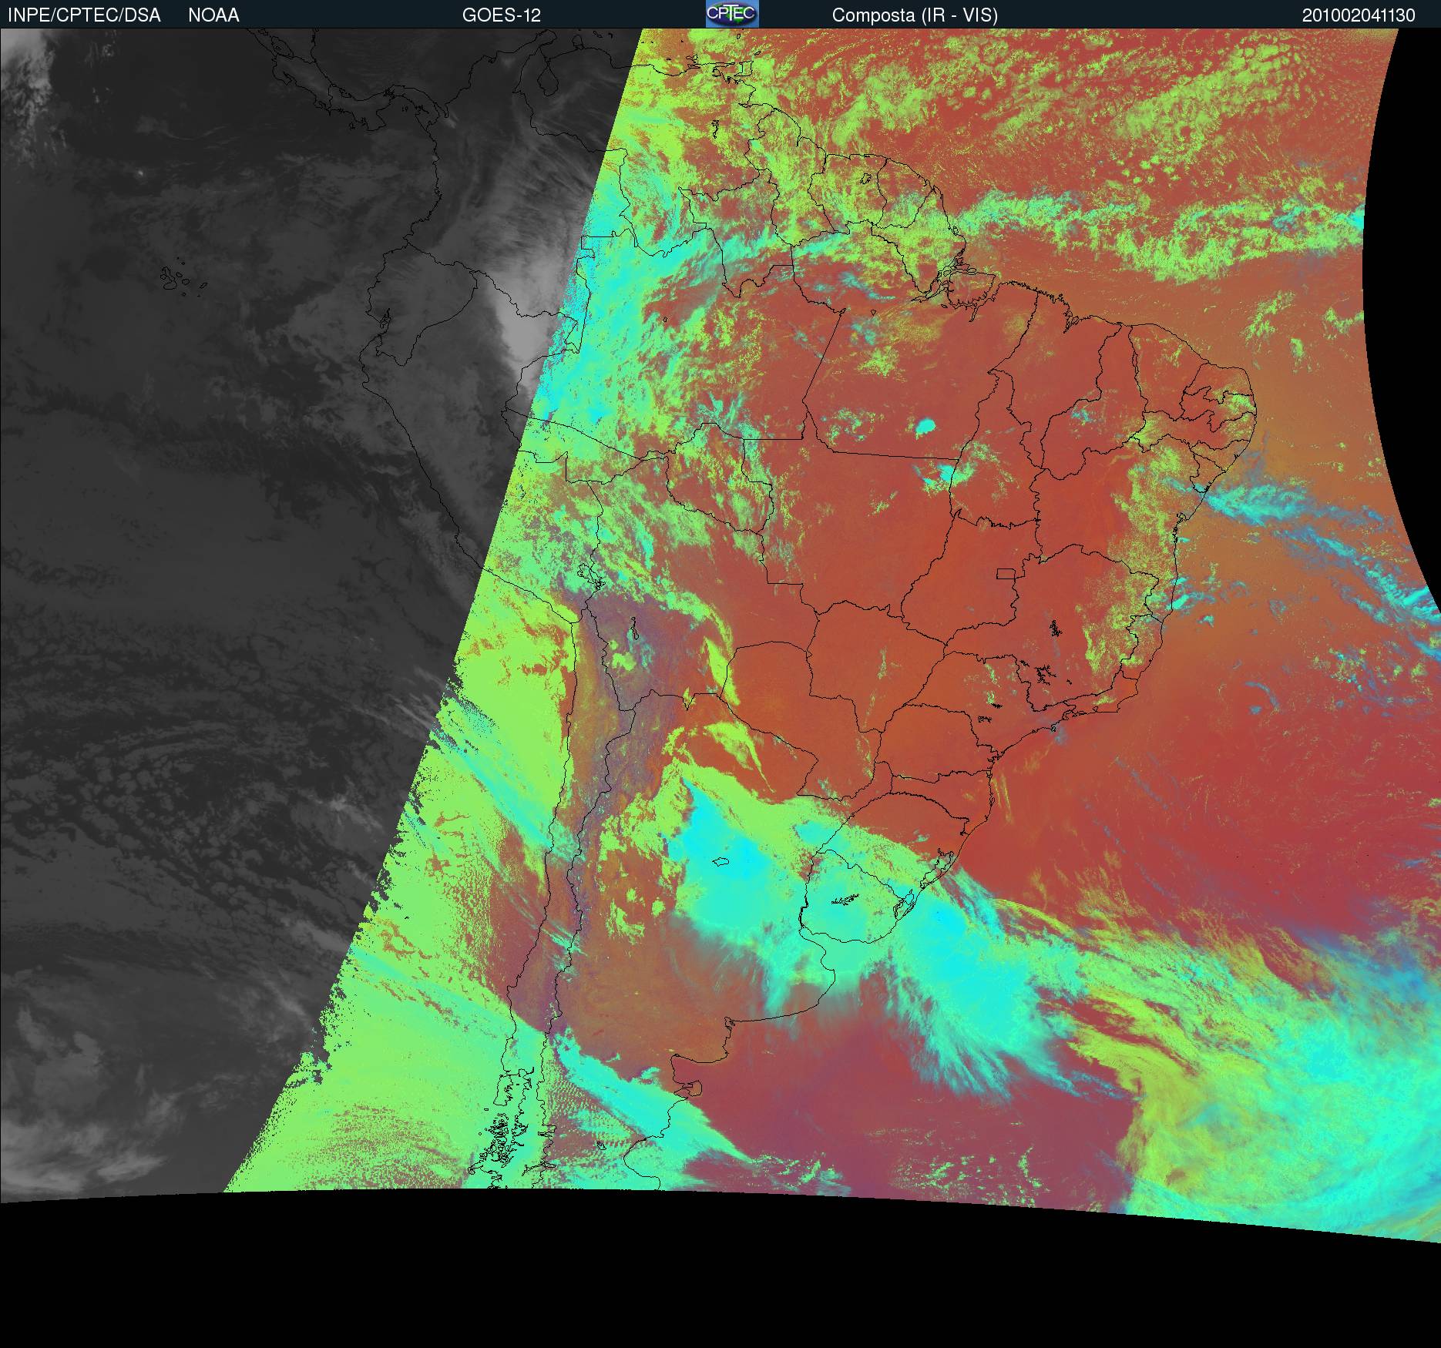The width and height of the screenshot is (1441, 1348).
Task: Click the Mar Chiquita lake outline in Argentina
Action: click(x=721, y=862)
